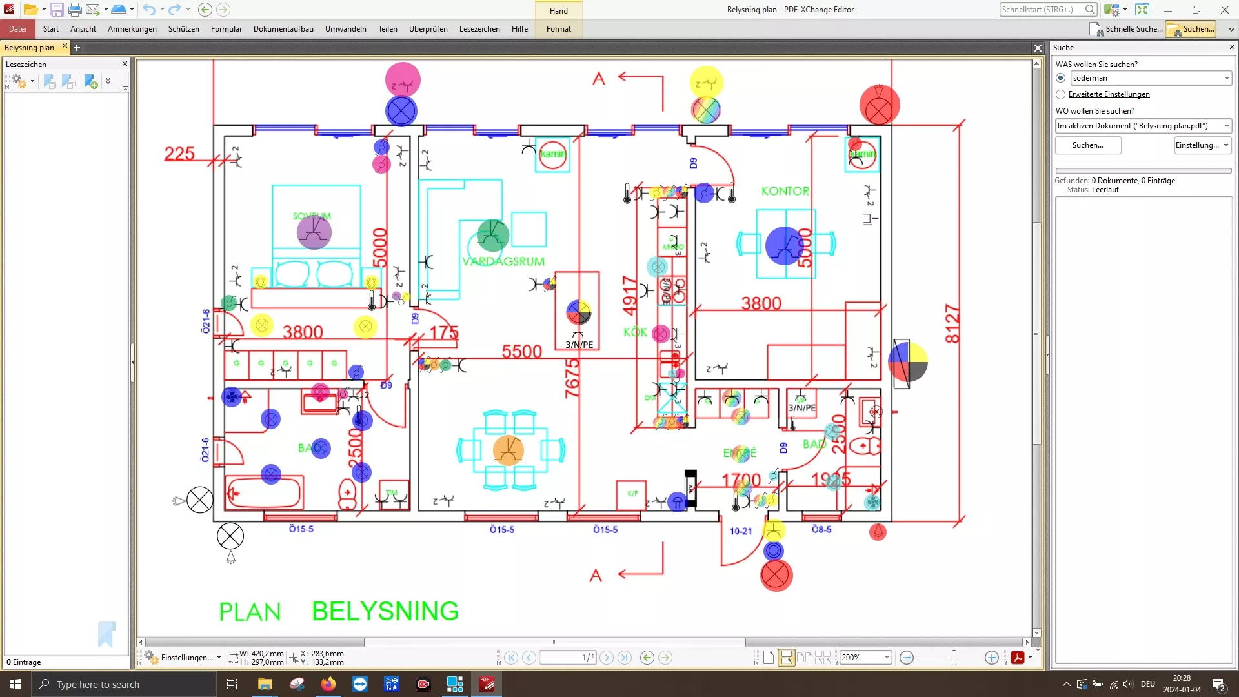The width and height of the screenshot is (1239, 697).
Task: Click the Scan document icon
Action: 119,10
